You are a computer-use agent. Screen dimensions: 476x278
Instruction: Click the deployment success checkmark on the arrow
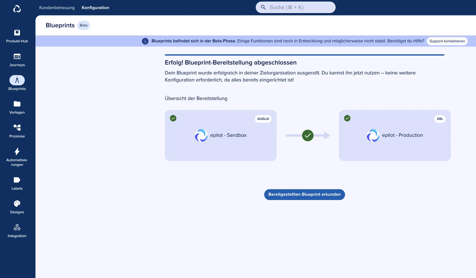(308, 135)
